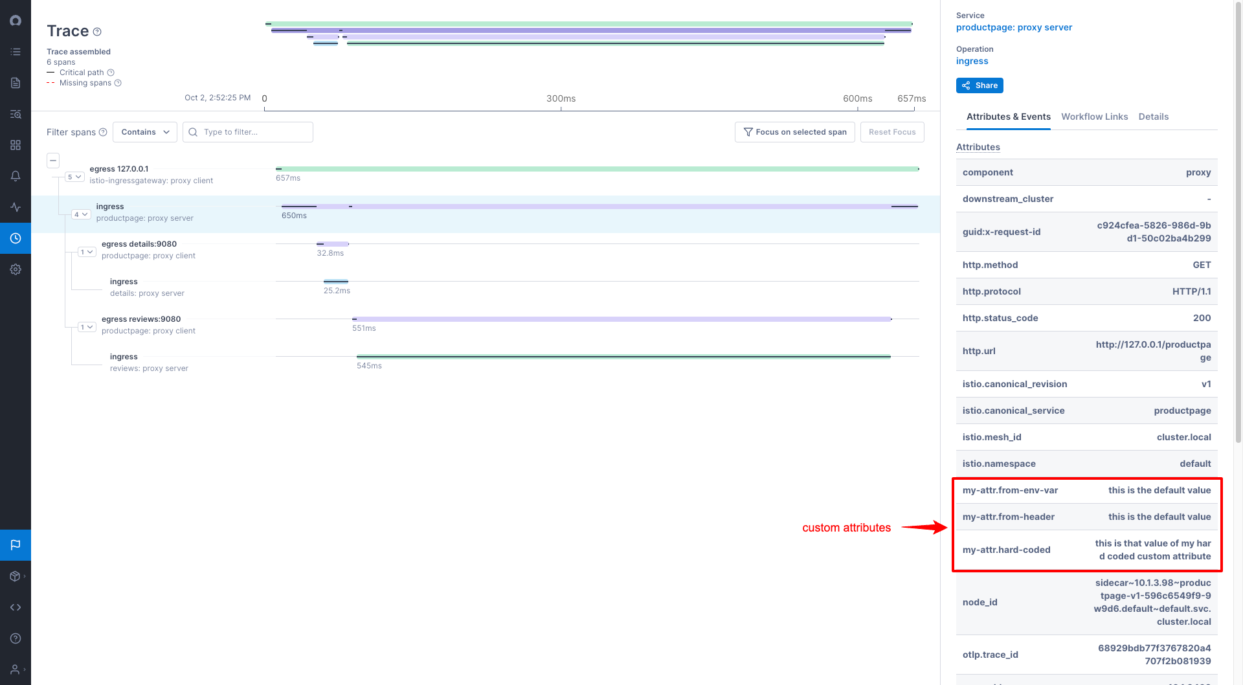The width and height of the screenshot is (1243, 685).
Task: Open the packages box icon near the sidebar bottom
Action: click(x=14, y=576)
